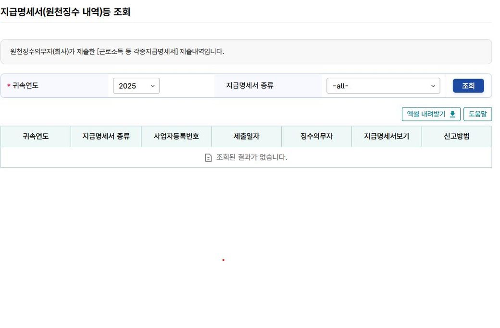The width and height of the screenshot is (500, 328).
Task: Open the 귀속연도 2025 year dropdown
Action: (x=136, y=86)
